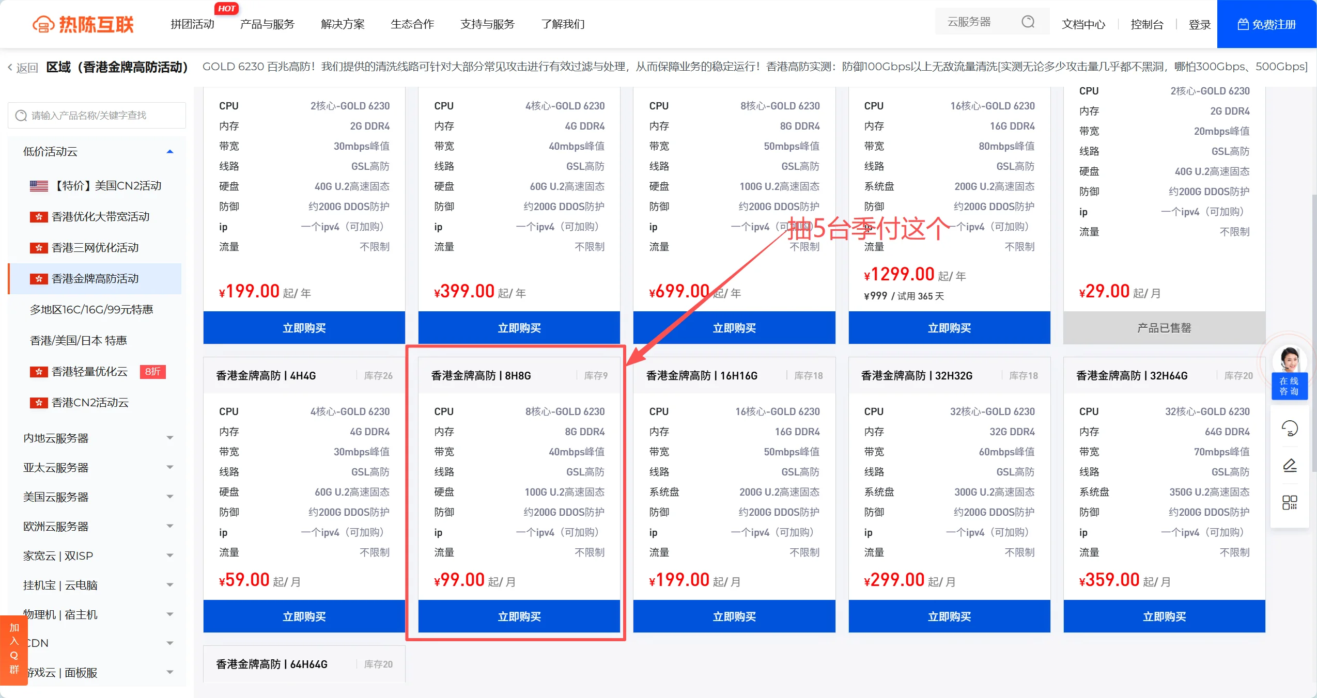The width and height of the screenshot is (1317, 698).
Task: Open the 支持与服务 menu
Action: [487, 24]
